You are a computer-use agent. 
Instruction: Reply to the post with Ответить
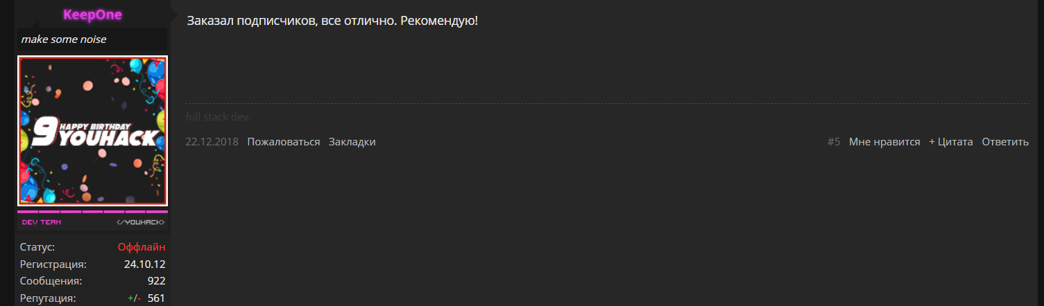point(1004,142)
